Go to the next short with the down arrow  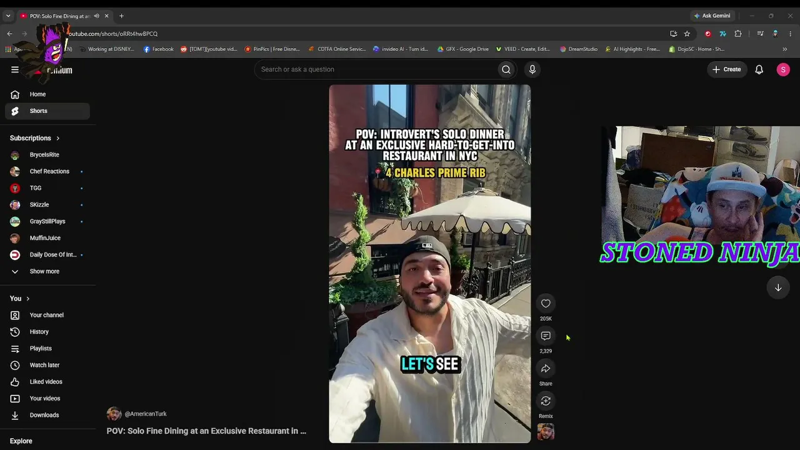pos(778,287)
